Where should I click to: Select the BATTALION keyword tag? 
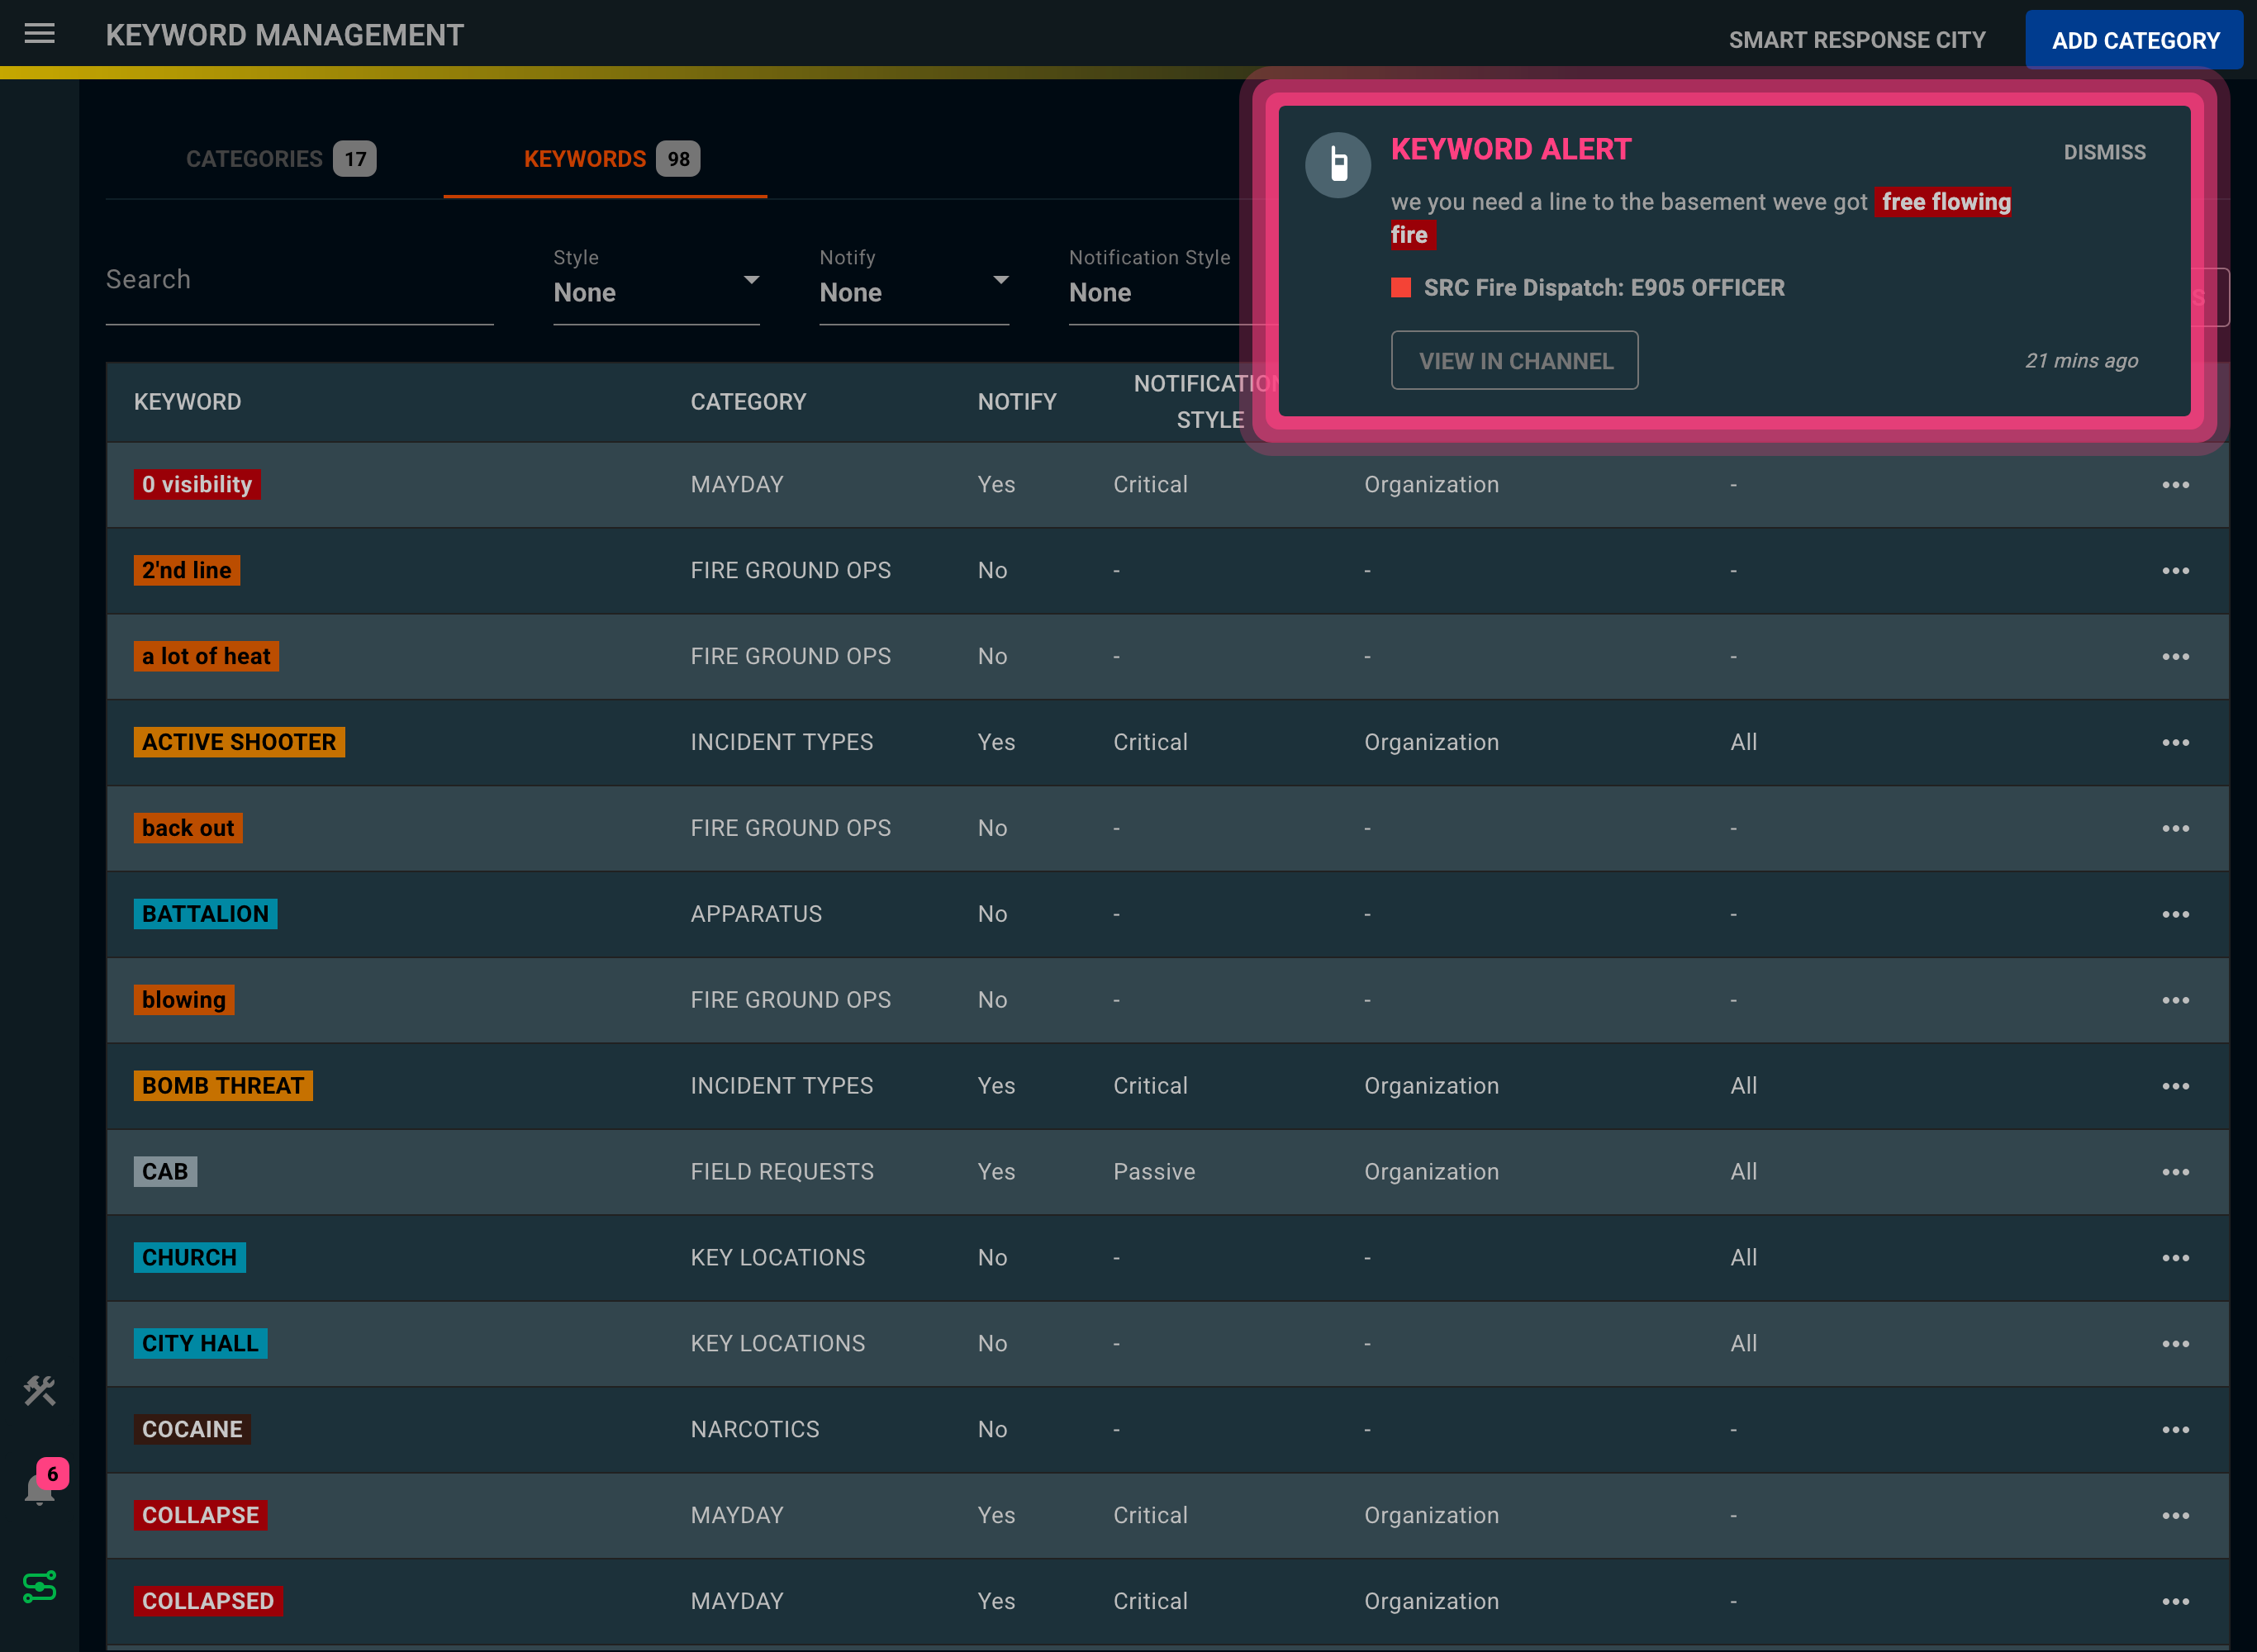pos(205,915)
